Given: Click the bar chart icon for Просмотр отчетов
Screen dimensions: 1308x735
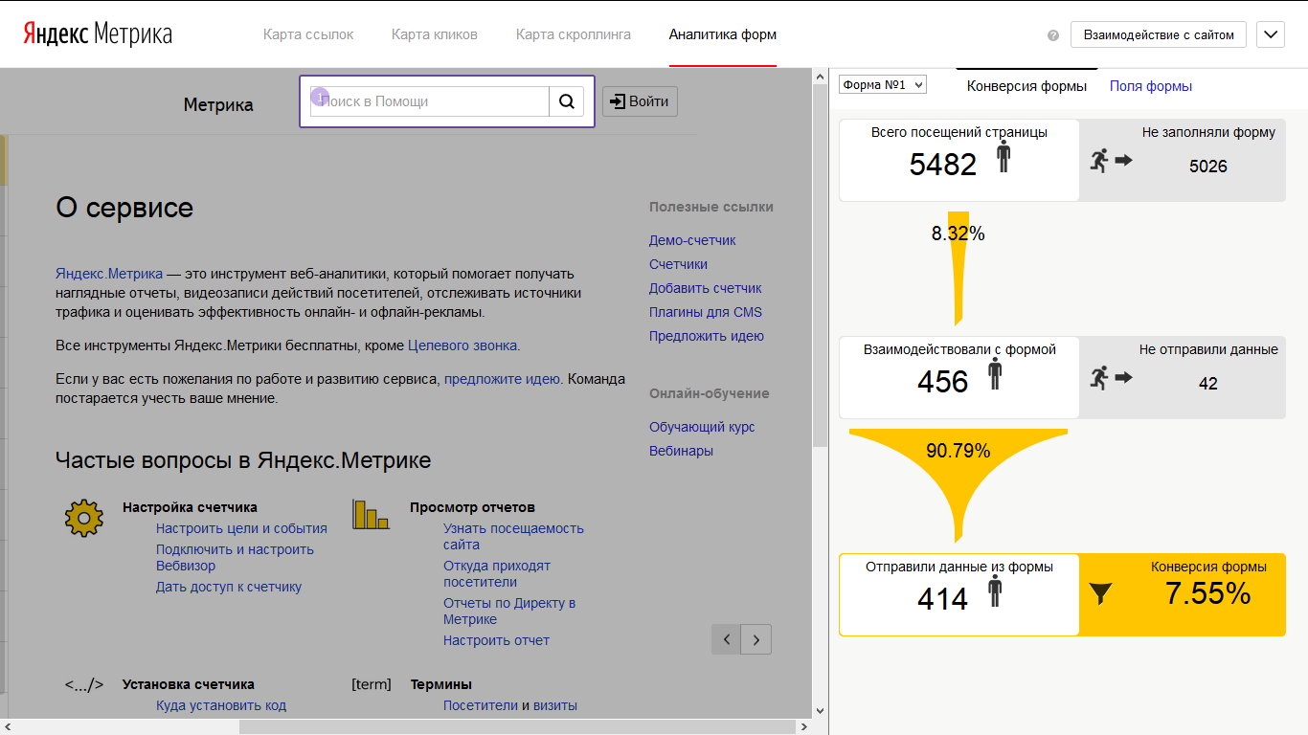Looking at the screenshot, I should coord(371,514).
